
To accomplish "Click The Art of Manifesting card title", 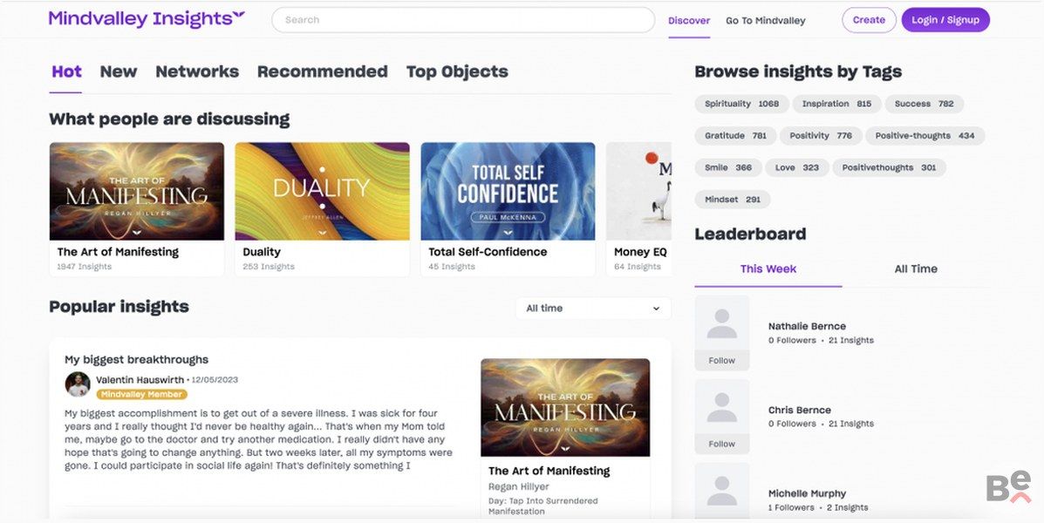I will [118, 252].
